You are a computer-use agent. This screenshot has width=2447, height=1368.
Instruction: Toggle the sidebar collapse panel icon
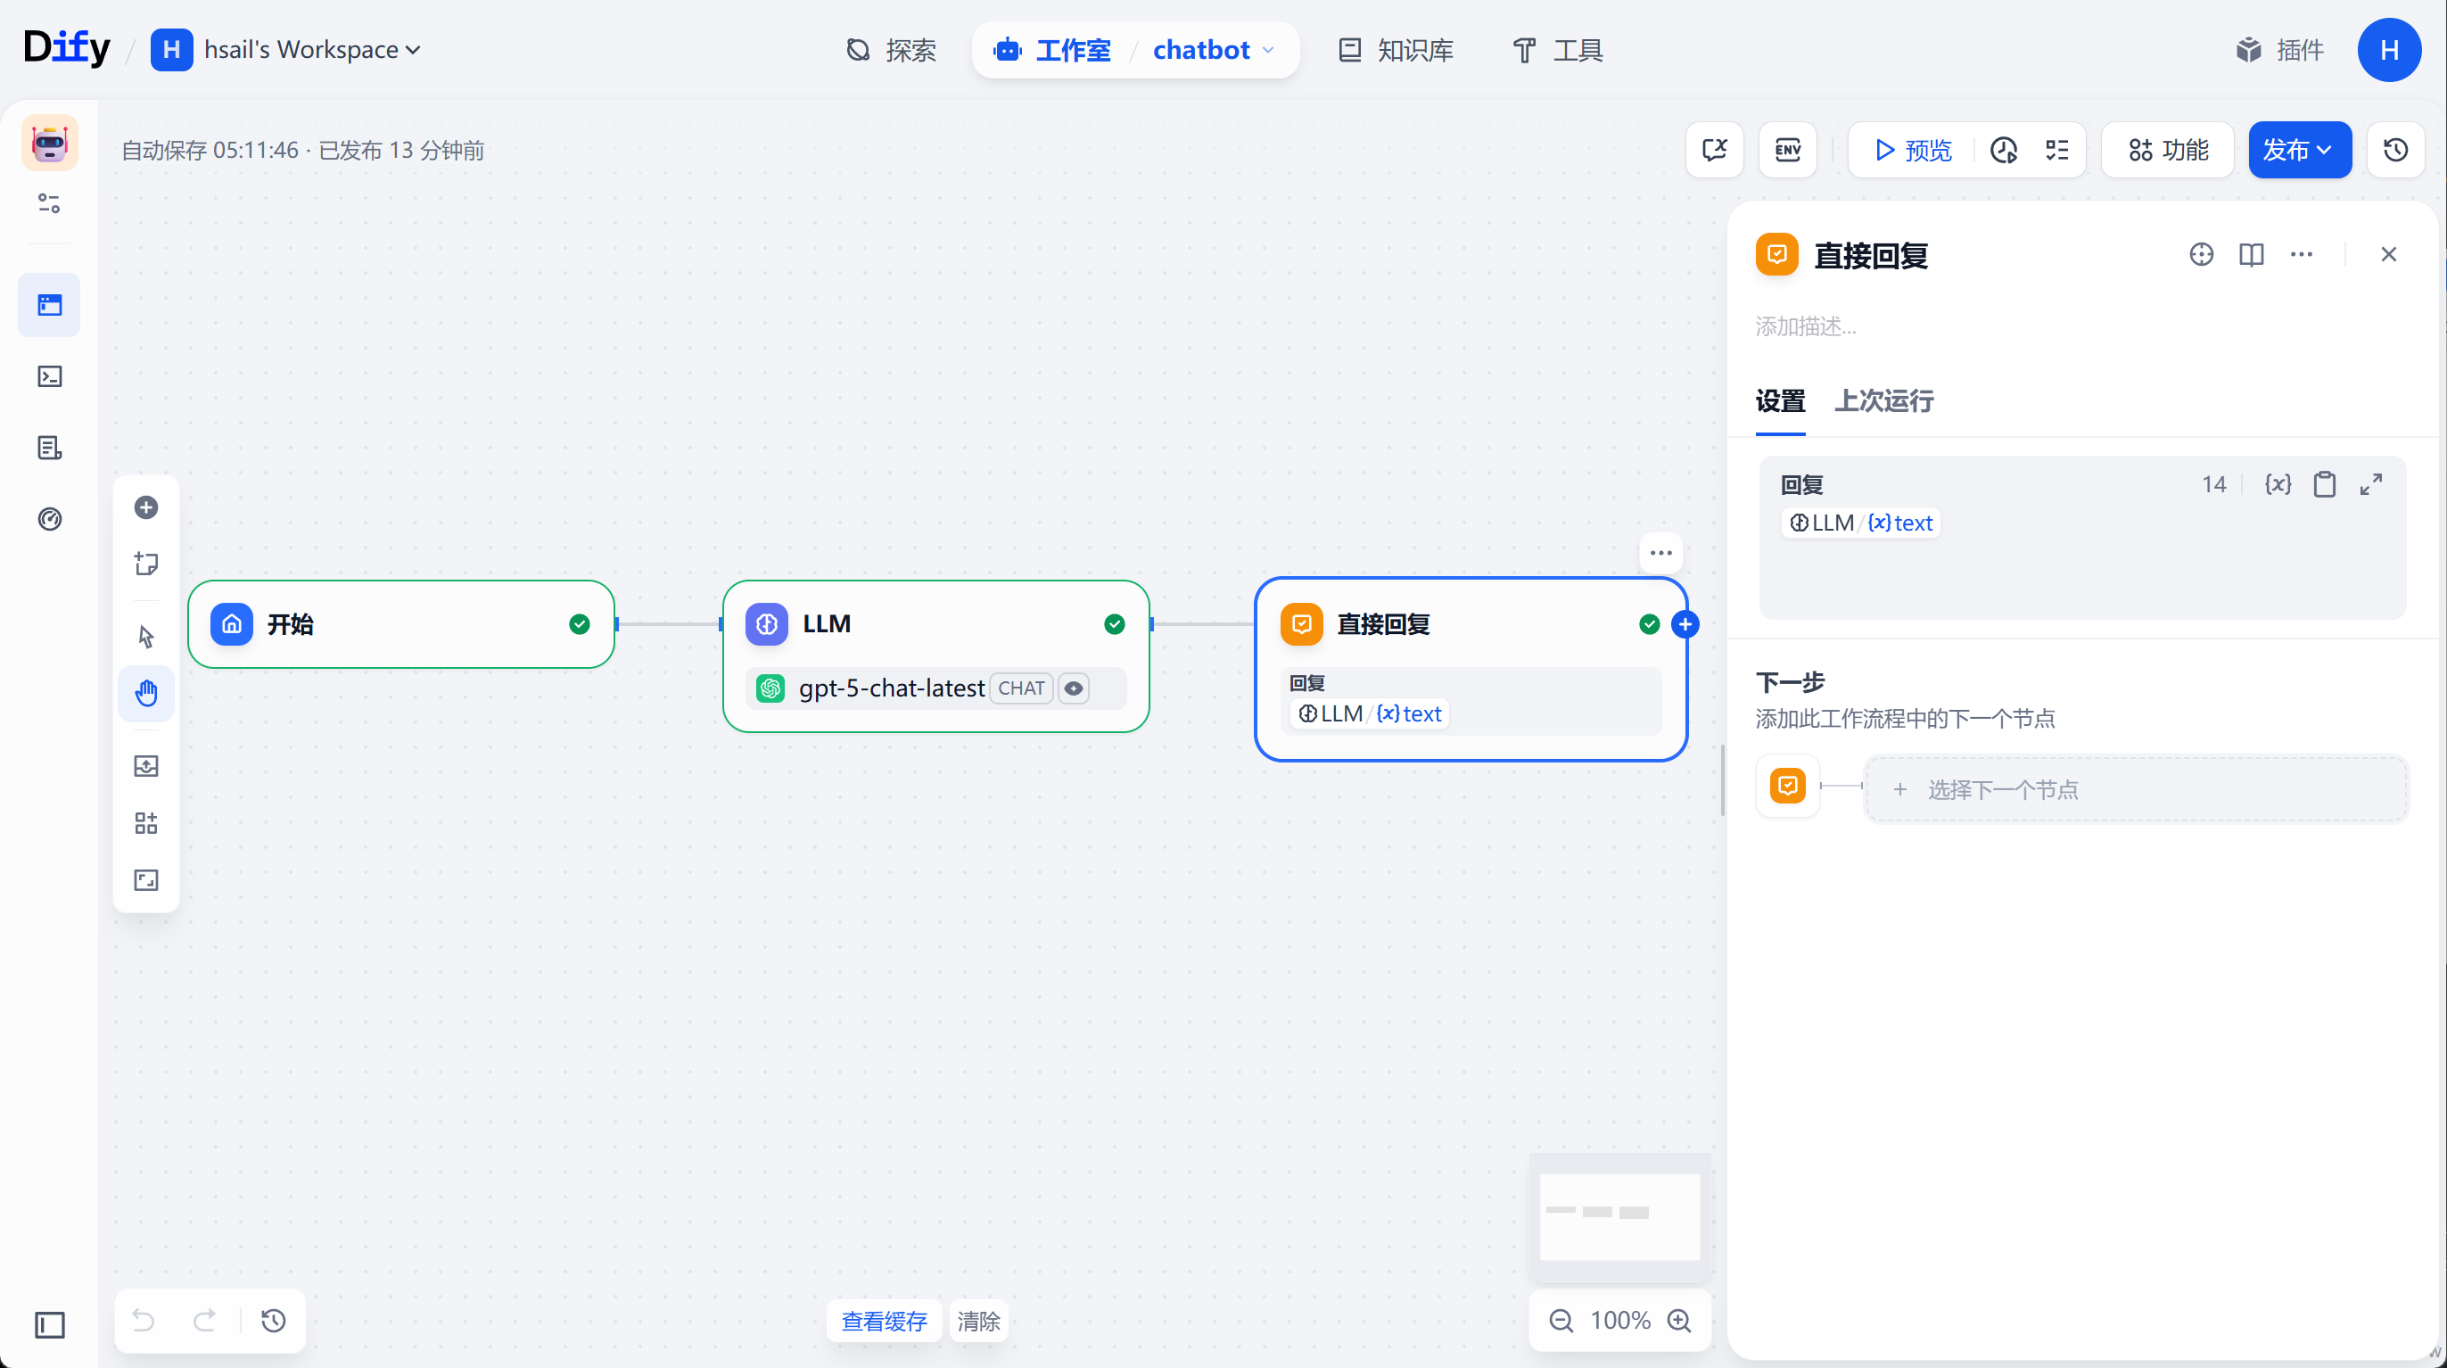pos(49,1324)
